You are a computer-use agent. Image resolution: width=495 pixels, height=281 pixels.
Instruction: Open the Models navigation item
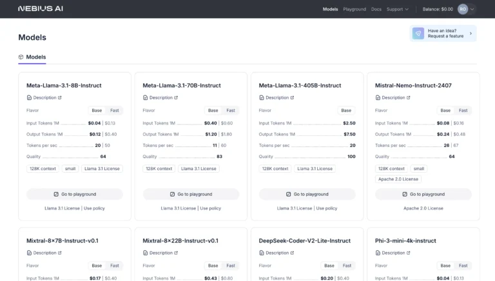pyautogui.click(x=330, y=9)
